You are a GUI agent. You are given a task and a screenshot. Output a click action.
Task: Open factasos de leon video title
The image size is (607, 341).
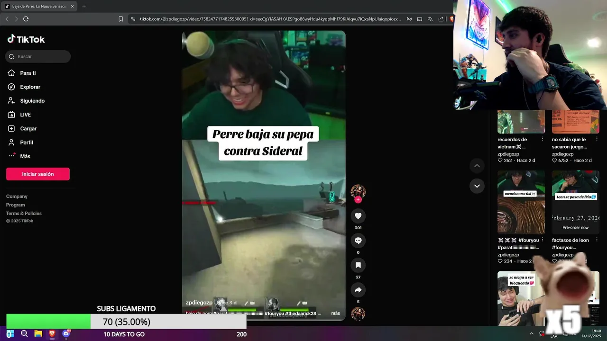[570, 243]
